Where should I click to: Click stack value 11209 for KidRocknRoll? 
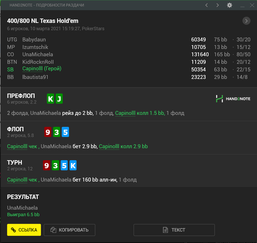click(x=199, y=62)
